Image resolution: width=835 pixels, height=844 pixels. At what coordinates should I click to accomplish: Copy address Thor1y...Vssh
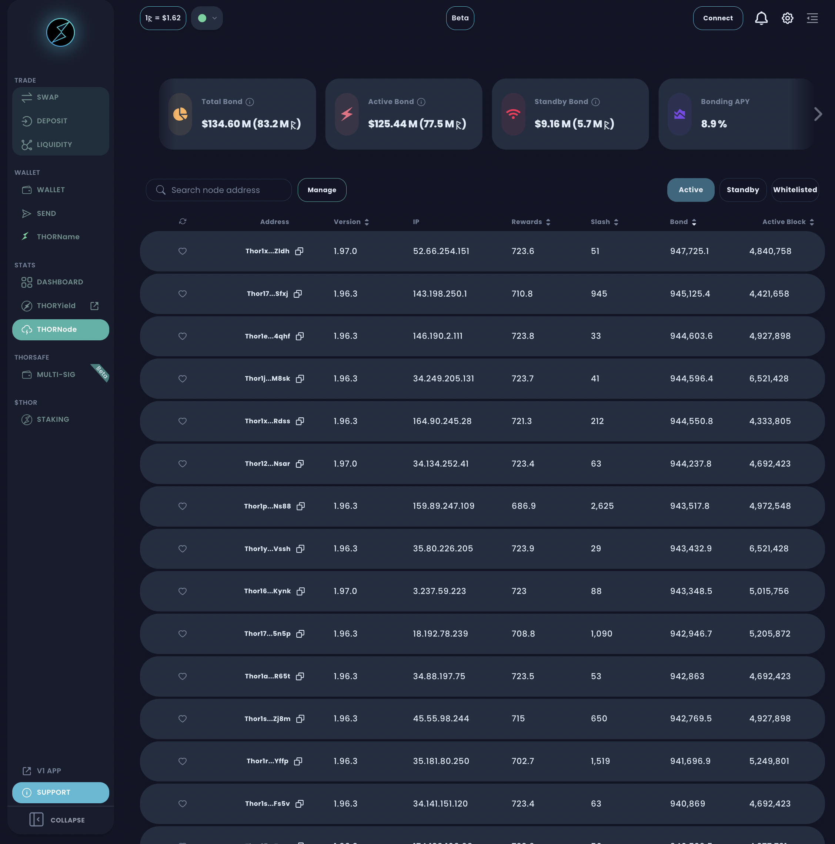coord(300,549)
